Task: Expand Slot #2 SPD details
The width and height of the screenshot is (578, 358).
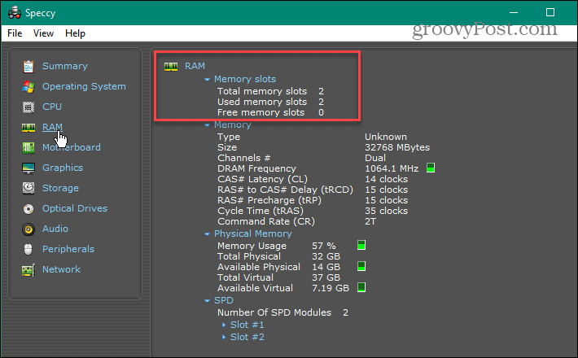Action: pos(224,337)
